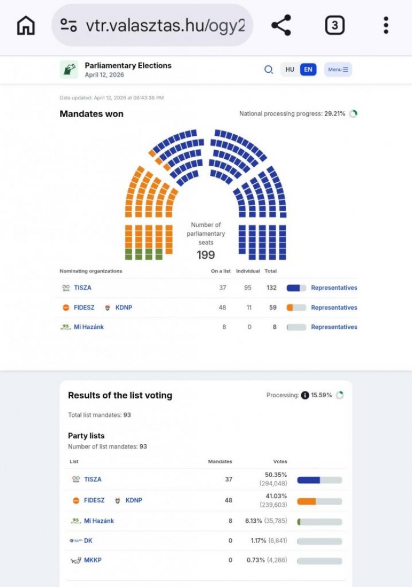Open the browser tab switcher showing 3

[x=335, y=25]
